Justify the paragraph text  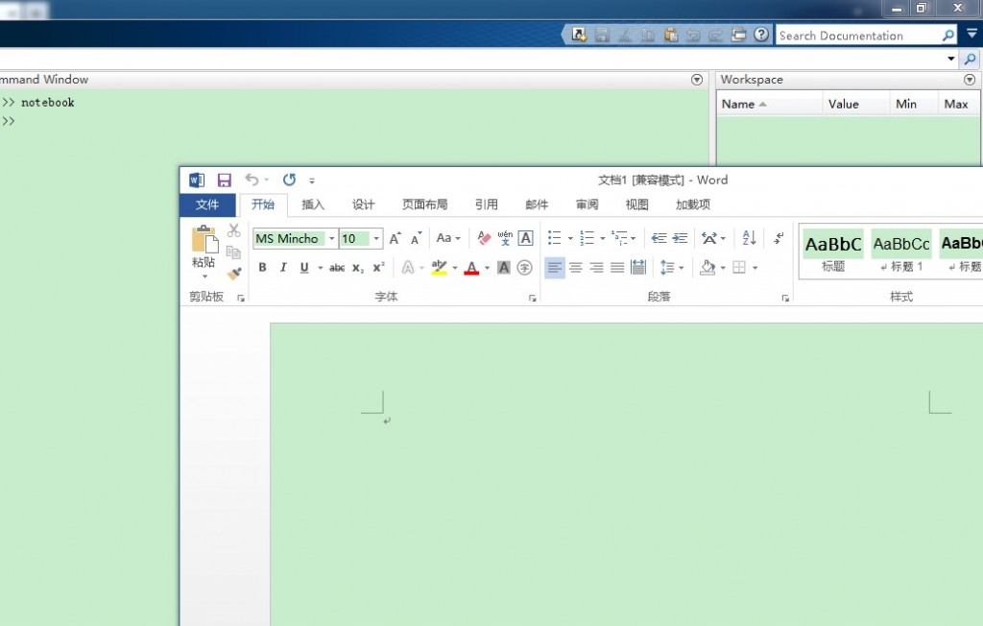617,268
